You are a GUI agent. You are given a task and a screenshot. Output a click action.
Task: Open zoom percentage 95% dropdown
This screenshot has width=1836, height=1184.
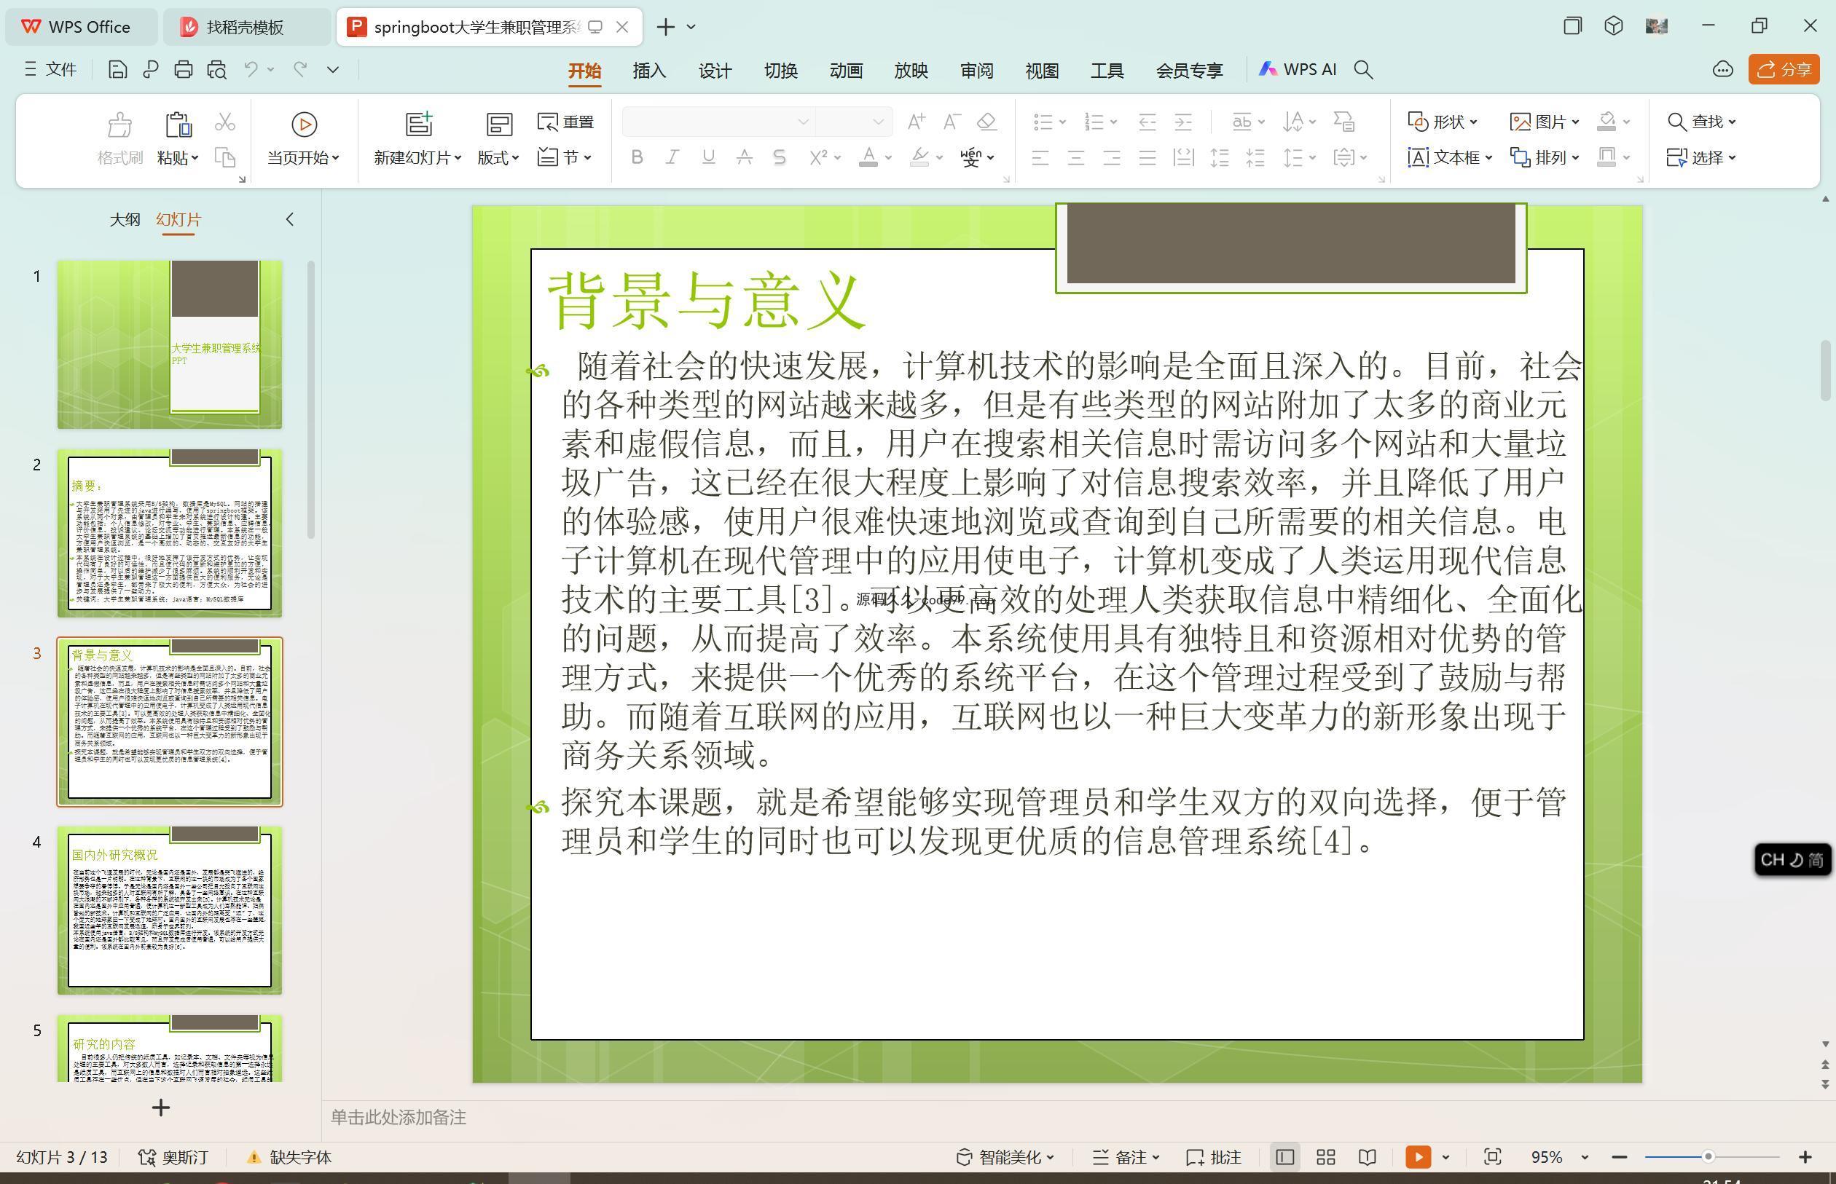[x=1585, y=1157]
